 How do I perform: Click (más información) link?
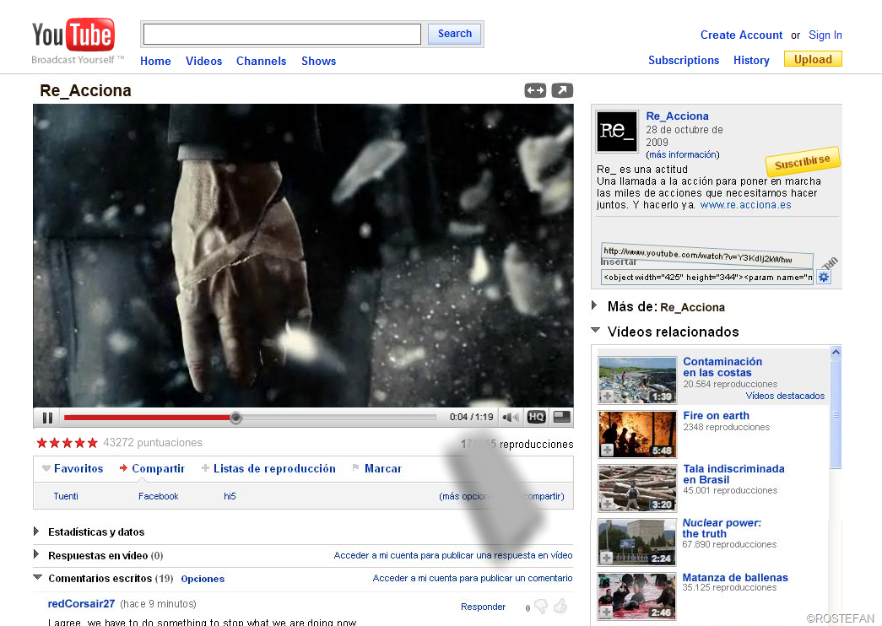(x=682, y=154)
